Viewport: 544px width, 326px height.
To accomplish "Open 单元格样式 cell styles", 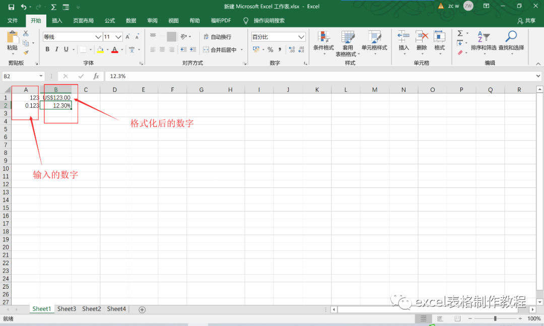I will click(x=374, y=43).
